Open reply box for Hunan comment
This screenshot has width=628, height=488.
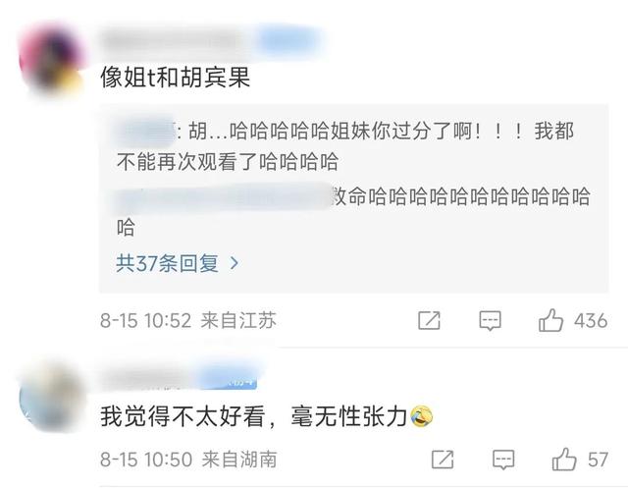503,460
